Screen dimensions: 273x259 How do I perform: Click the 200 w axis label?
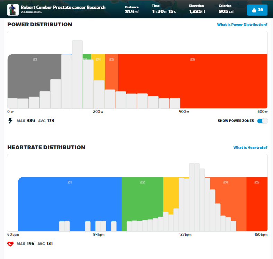pos(98,111)
